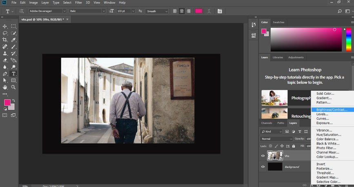Screen dimensions: 354x187
Task: Switch to the Channels tab
Action: coord(267,123)
